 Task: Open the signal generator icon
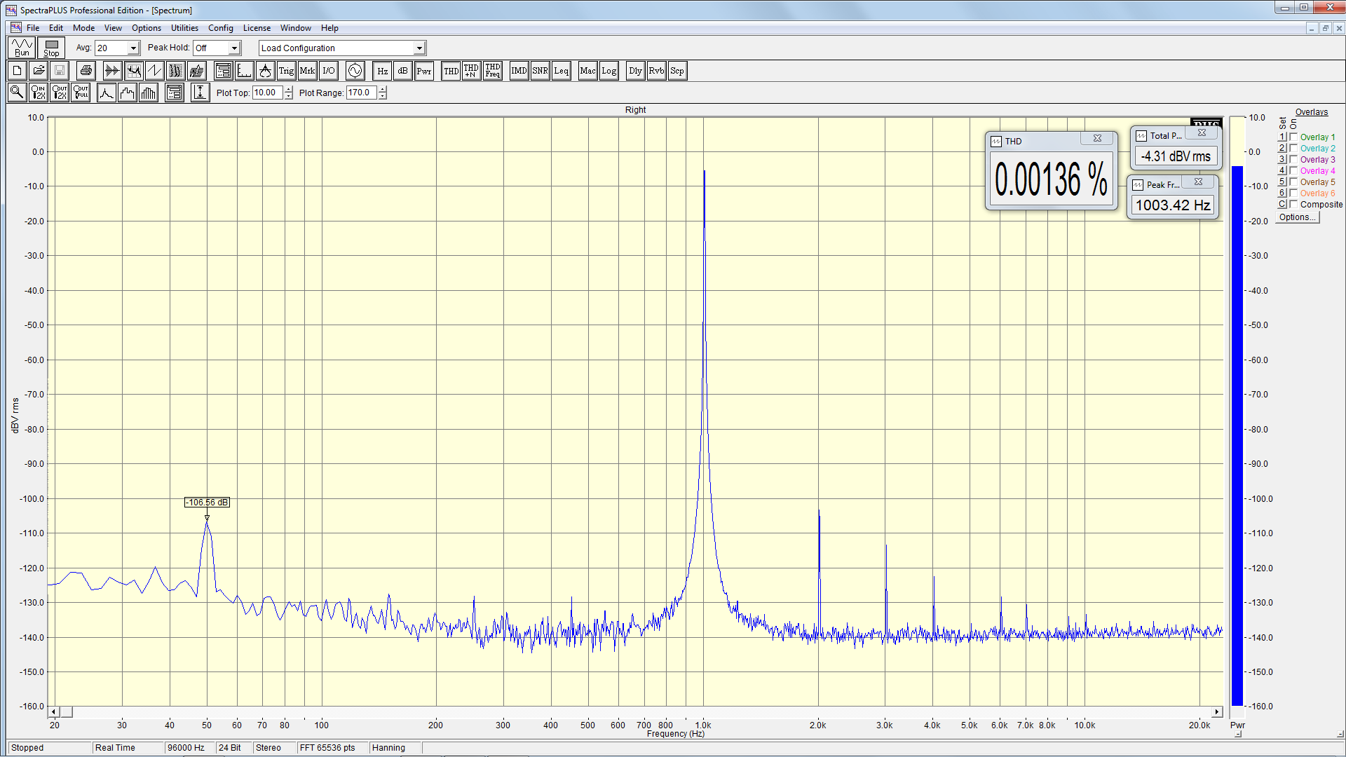coord(355,71)
